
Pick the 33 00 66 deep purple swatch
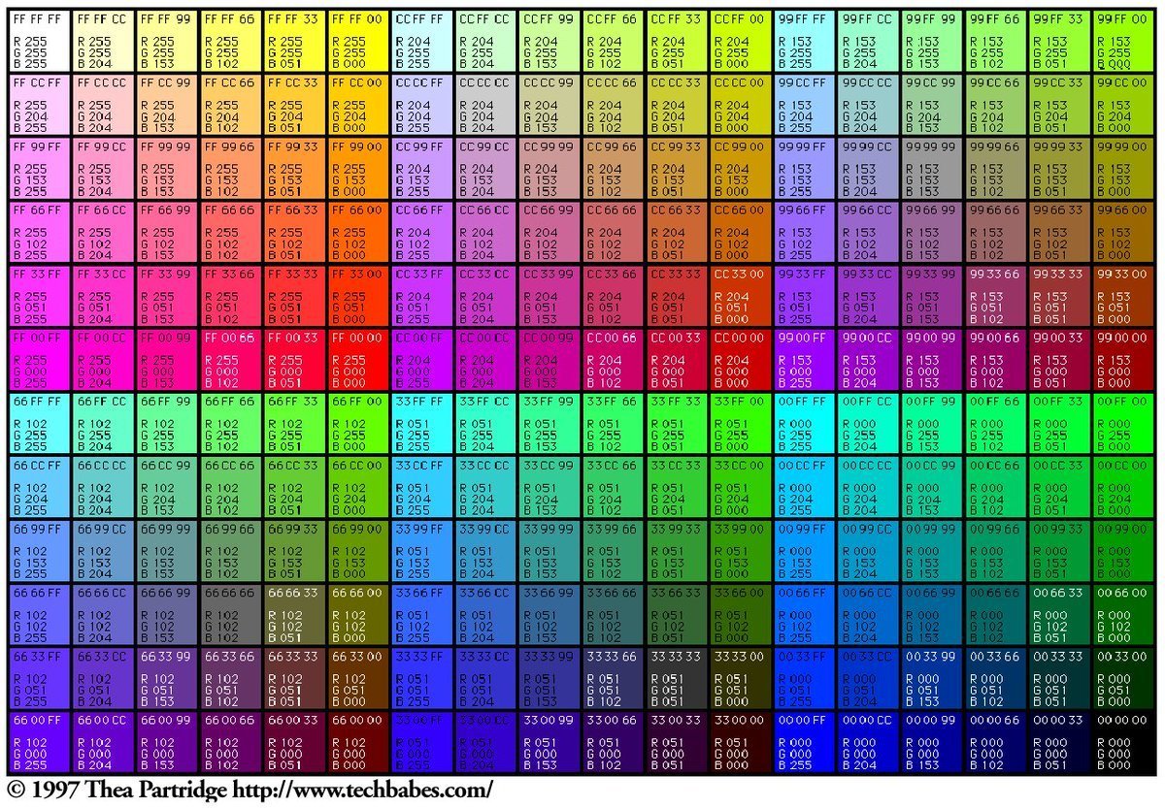click(613, 741)
